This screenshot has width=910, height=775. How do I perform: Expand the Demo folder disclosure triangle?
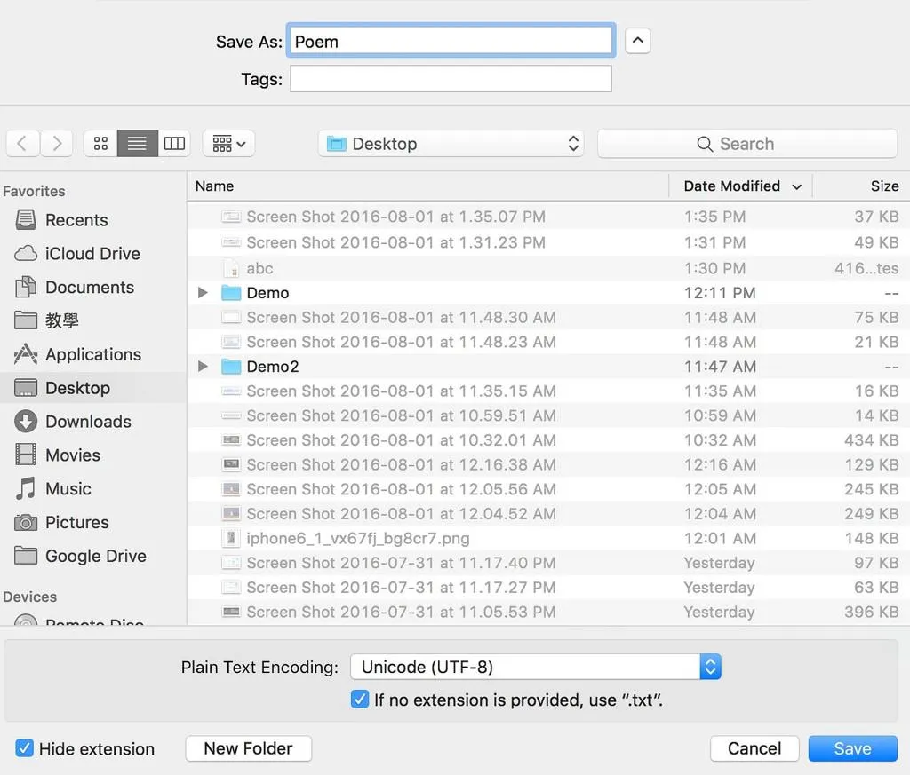(x=203, y=293)
